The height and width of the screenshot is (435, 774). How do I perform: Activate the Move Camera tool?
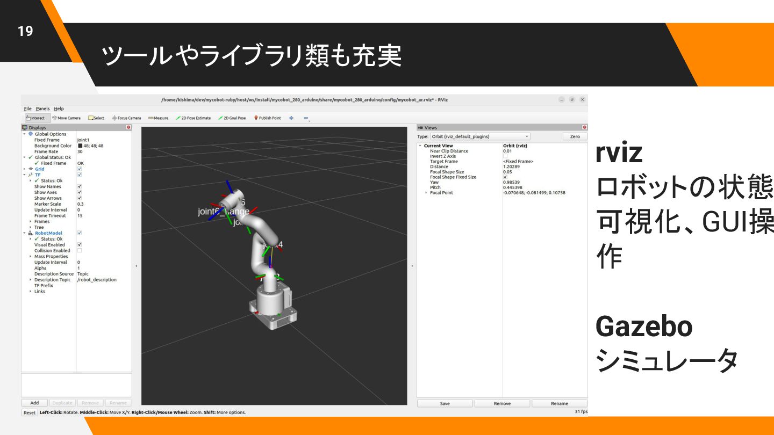click(x=66, y=118)
